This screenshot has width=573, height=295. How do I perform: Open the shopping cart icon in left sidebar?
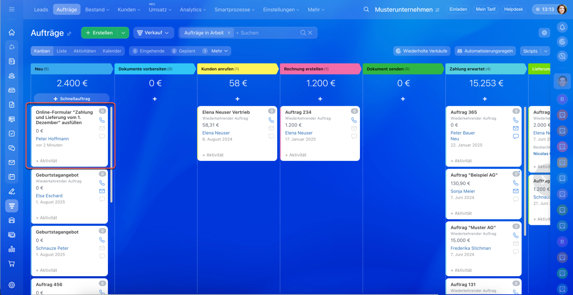click(12, 264)
